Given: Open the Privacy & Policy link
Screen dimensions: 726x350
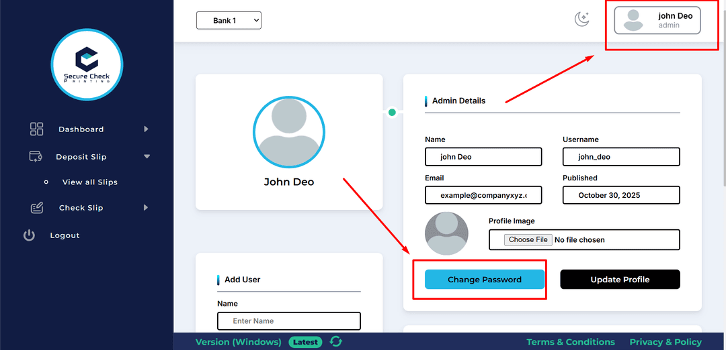Looking at the screenshot, I should (665, 342).
